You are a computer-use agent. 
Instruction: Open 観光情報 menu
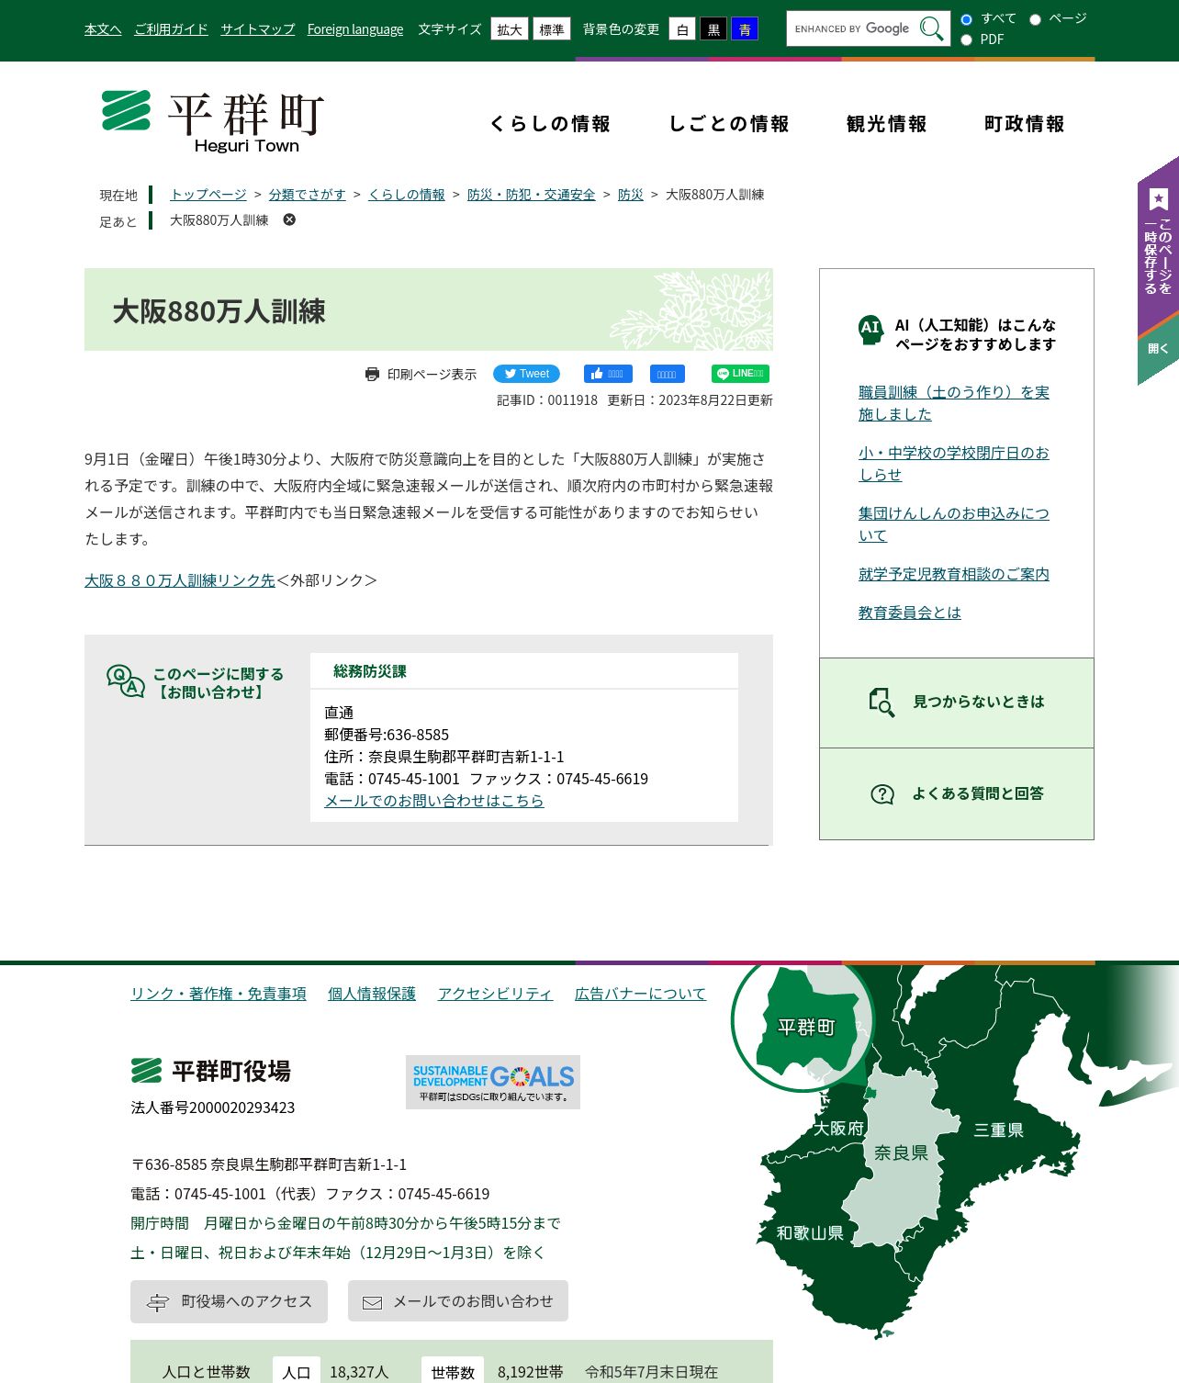887,124
